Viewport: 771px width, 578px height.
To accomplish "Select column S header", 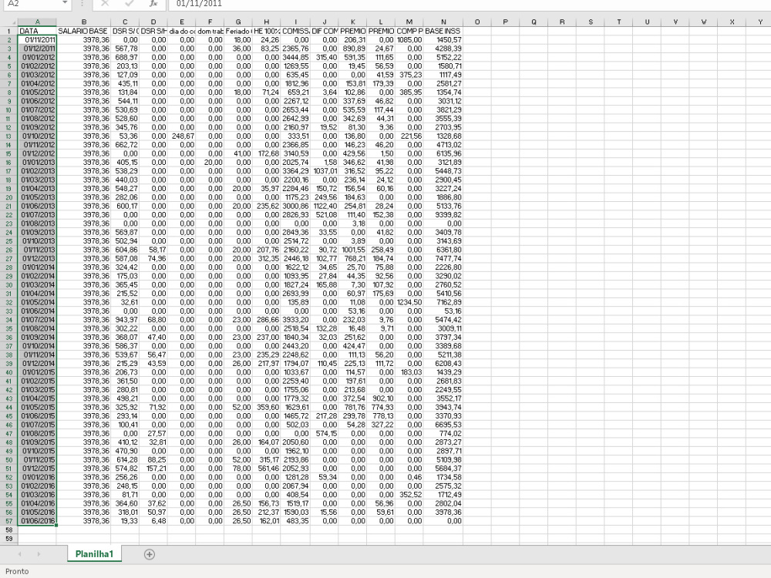I will 590,22.
